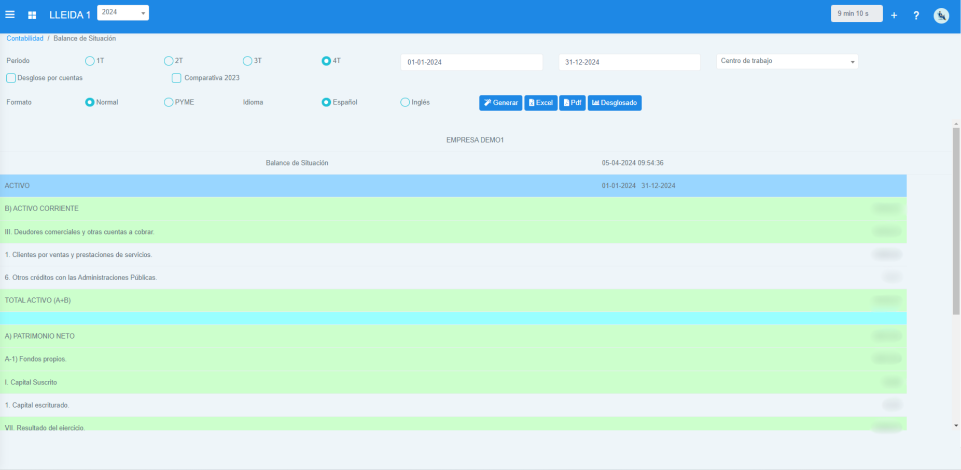The height and width of the screenshot is (470, 961).
Task: Go to Contabilidad breadcrumb link
Action: (x=25, y=38)
